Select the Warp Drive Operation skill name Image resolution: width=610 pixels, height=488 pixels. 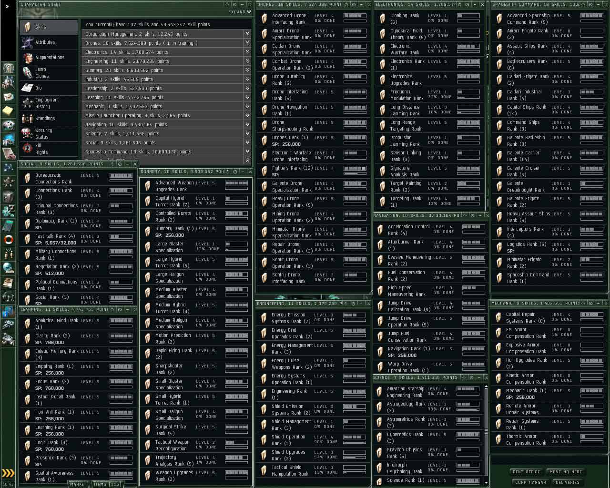click(x=408, y=367)
